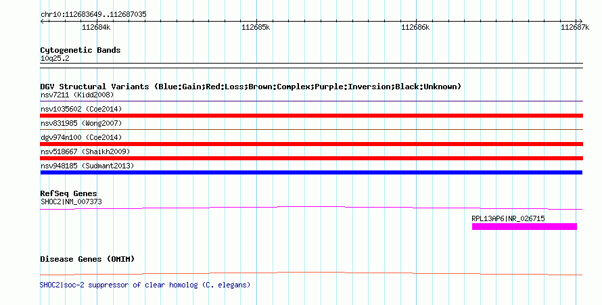This screenshot has height=305, width=602.
Task: Click the chr10:112683649..112687035 coordinate label
Action: point(93,14)
